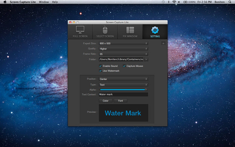Image resolution: width=235 pixels, height=147 pixels.
Task: Open the Fix Window tab
Action: tap(130, 32)
